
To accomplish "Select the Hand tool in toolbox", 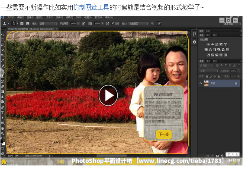I will coord(3,128).
